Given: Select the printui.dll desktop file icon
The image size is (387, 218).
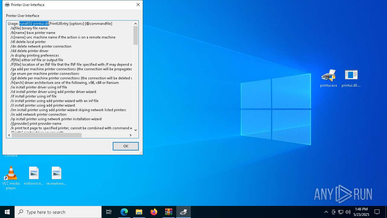Looking at the screenshot, I should click(351, 78).
